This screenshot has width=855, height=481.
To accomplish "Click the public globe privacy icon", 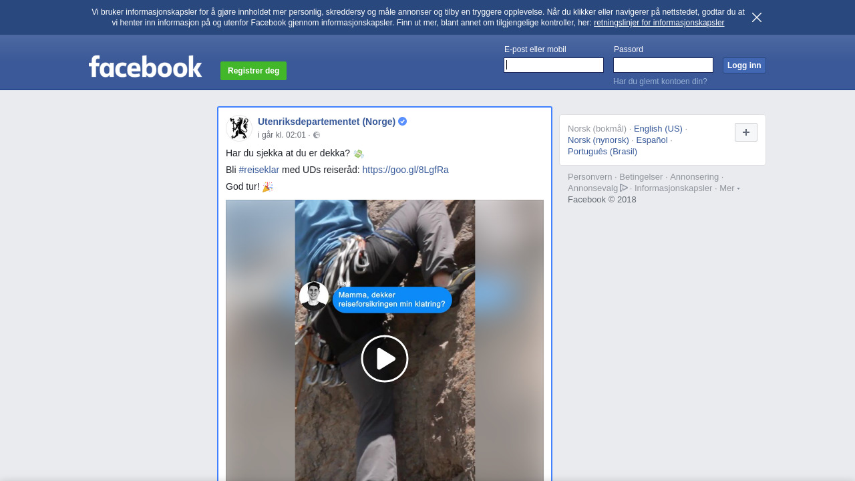I will tap(317, 135).
